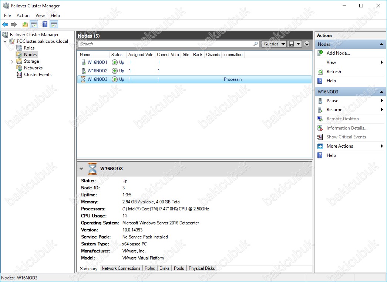Select the W16NOD1 node row

point(195,62)
